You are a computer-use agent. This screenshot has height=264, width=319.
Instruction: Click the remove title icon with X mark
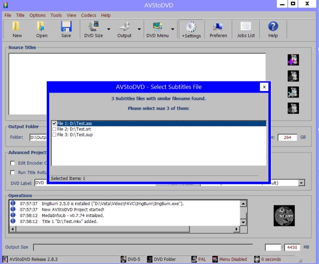(x=293, y=92)
